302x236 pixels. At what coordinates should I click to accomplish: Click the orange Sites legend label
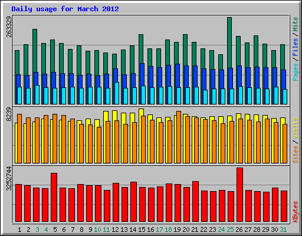pos(296,155)
